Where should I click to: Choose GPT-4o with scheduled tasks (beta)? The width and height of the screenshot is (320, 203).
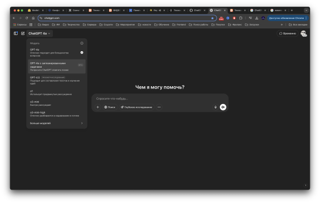click(x=57, y=66)
